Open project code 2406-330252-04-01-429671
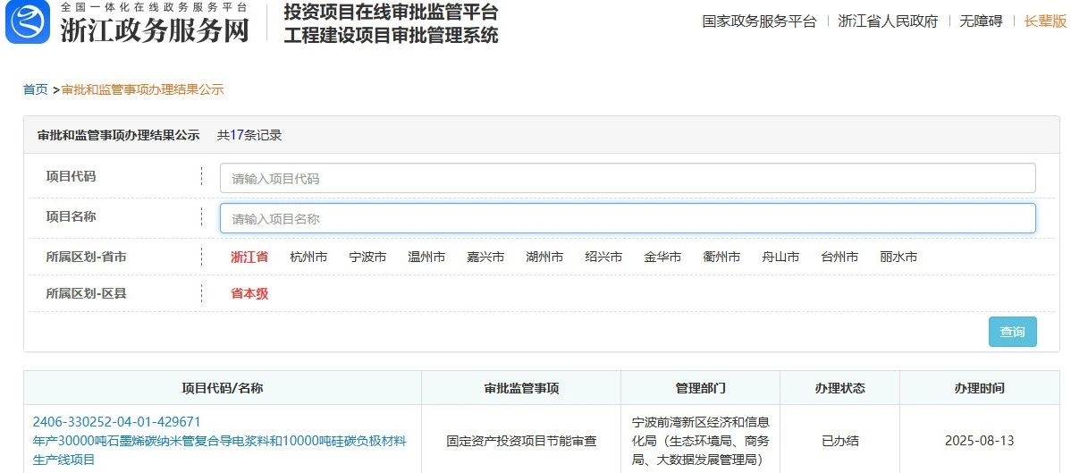This screenshot has height=473, width=1071. [117, 422]
